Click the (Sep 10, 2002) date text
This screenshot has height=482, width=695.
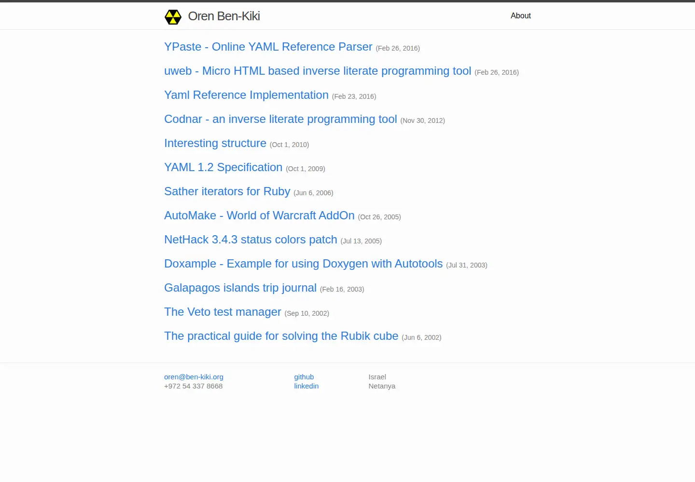tap(307, 313)
